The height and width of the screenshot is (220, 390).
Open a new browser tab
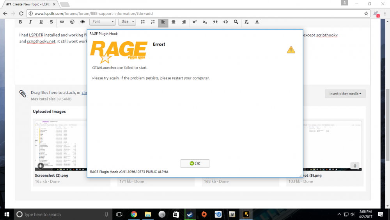click(x=65, y=4)
